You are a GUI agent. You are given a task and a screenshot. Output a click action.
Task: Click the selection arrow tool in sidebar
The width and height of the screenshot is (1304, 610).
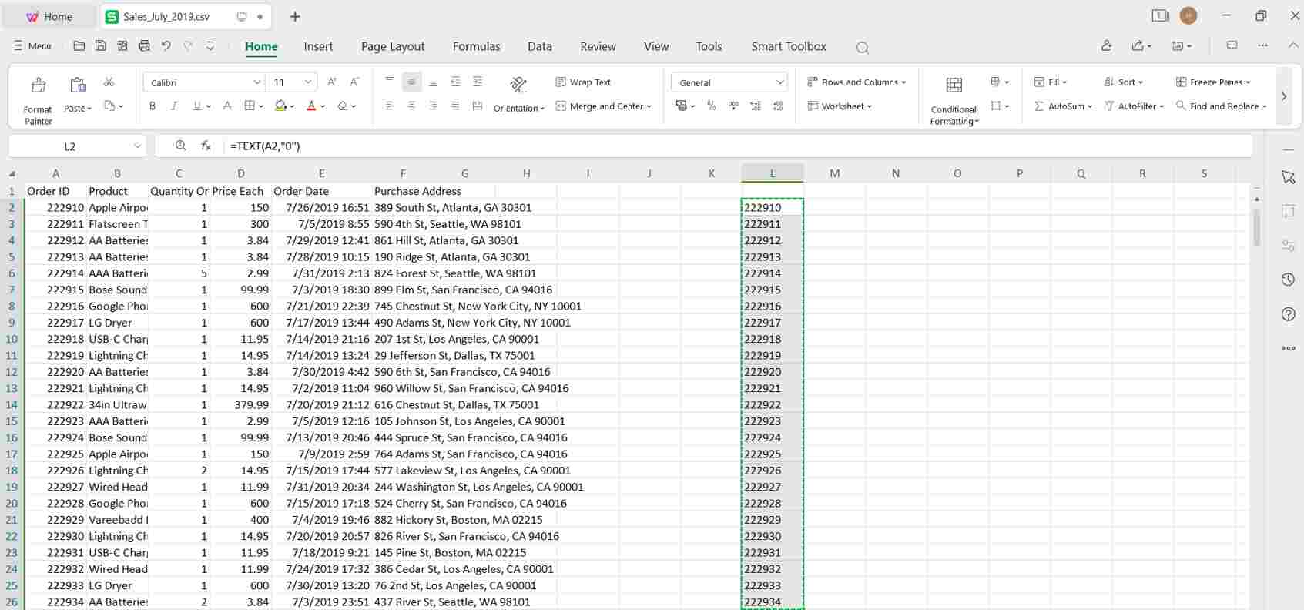click(x=1288, y=177)
